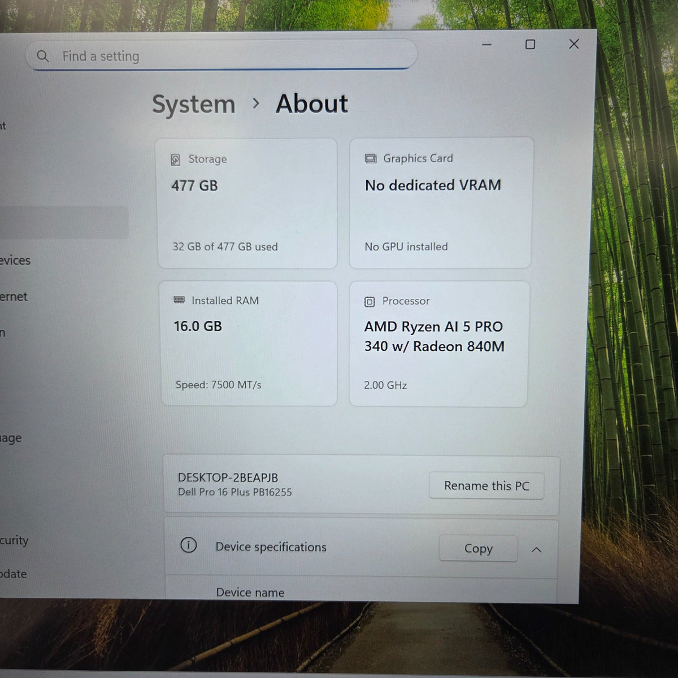Select the 2.00 GHz processor speed
Viewport: 678px width, 678px height.
(x=385, y=385)
